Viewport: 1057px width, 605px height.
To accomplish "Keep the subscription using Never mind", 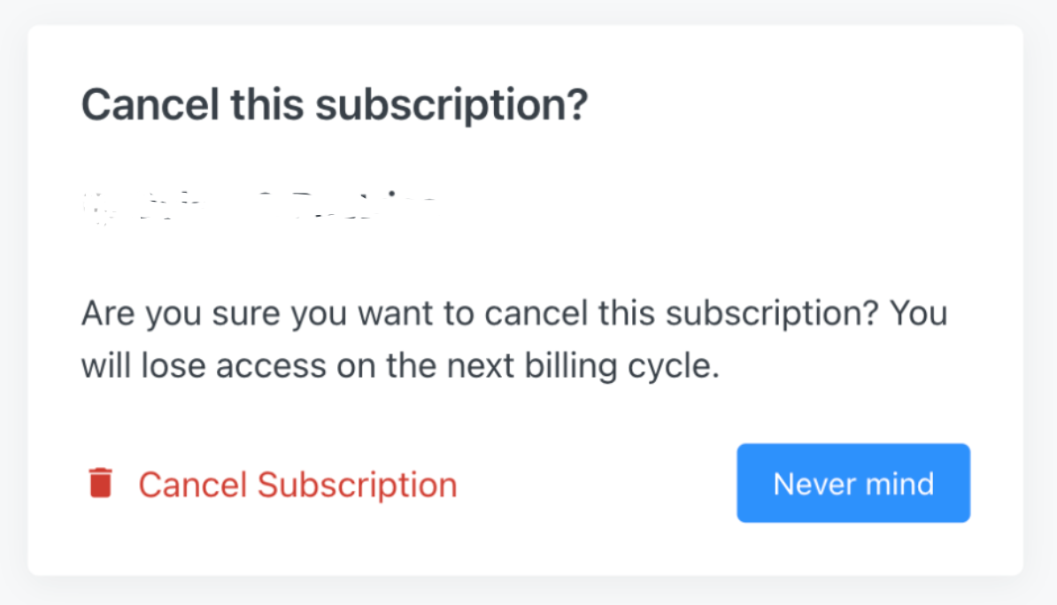I will [853, 483].
